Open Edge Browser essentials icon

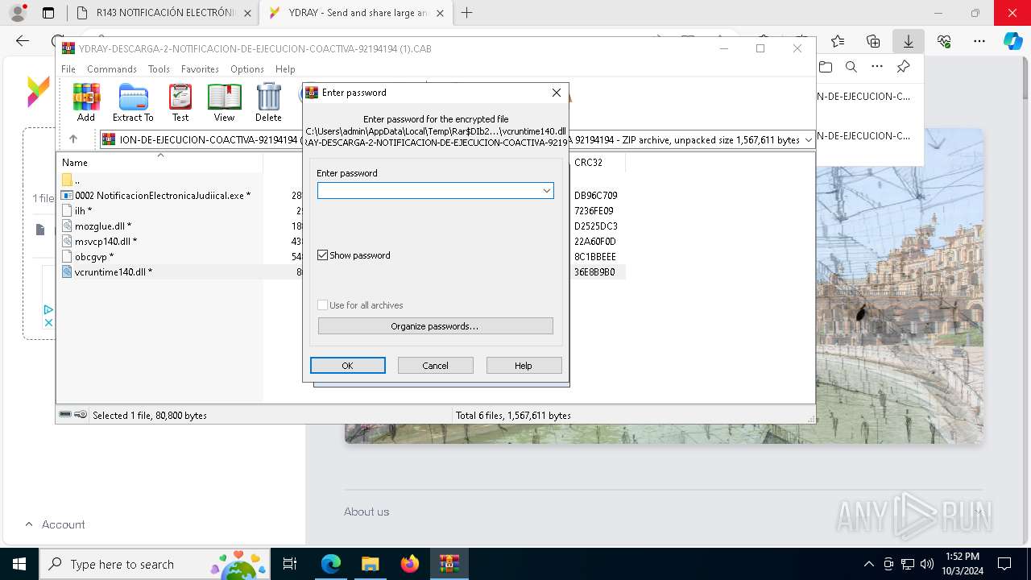pos(944,41)
